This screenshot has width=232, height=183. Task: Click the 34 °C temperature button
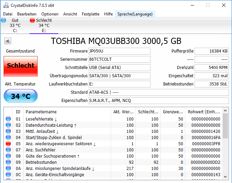[21, 96]
